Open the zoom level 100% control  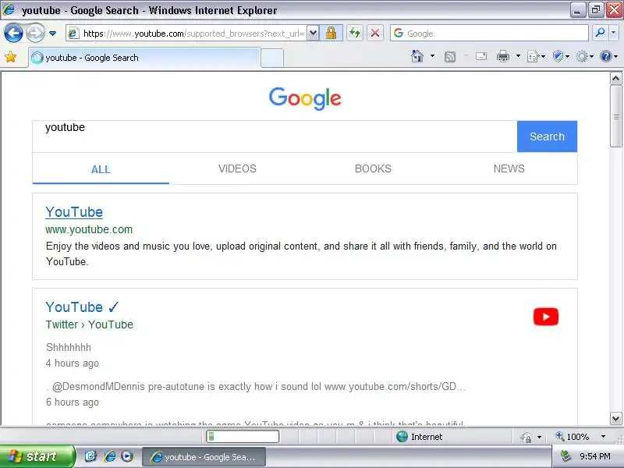[573, 437]
